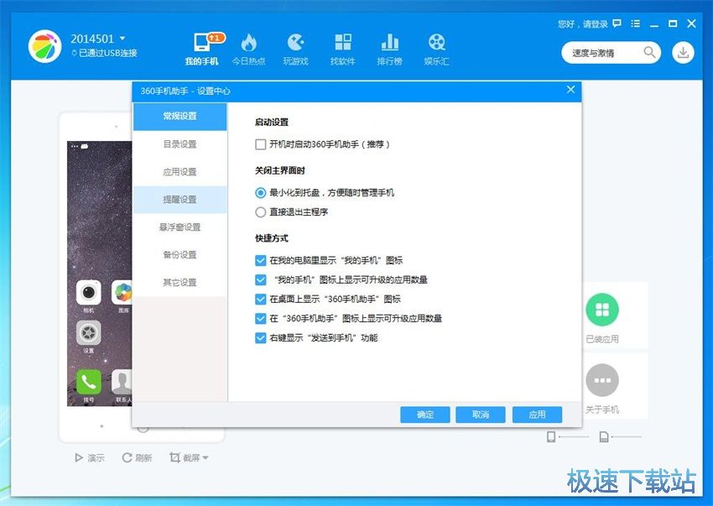The height and width of the screenshot is (506, 713).
Task: Select 直接退出主程序 radio option
Action: [x=261, y=212]
